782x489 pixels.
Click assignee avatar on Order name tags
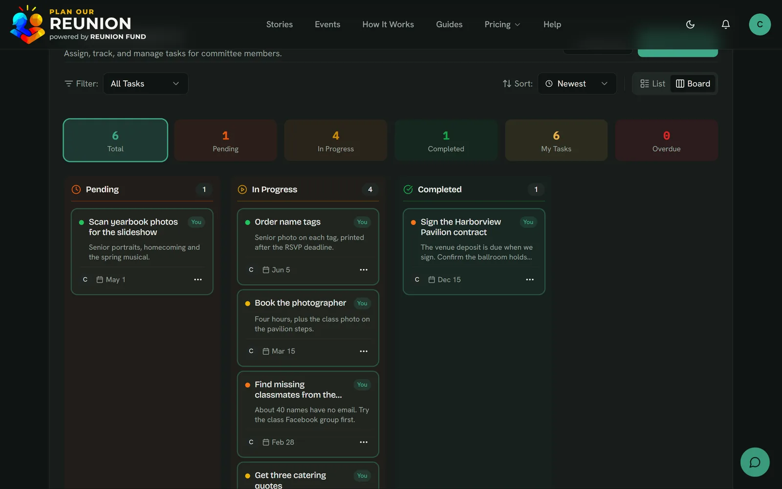point(251,270)
